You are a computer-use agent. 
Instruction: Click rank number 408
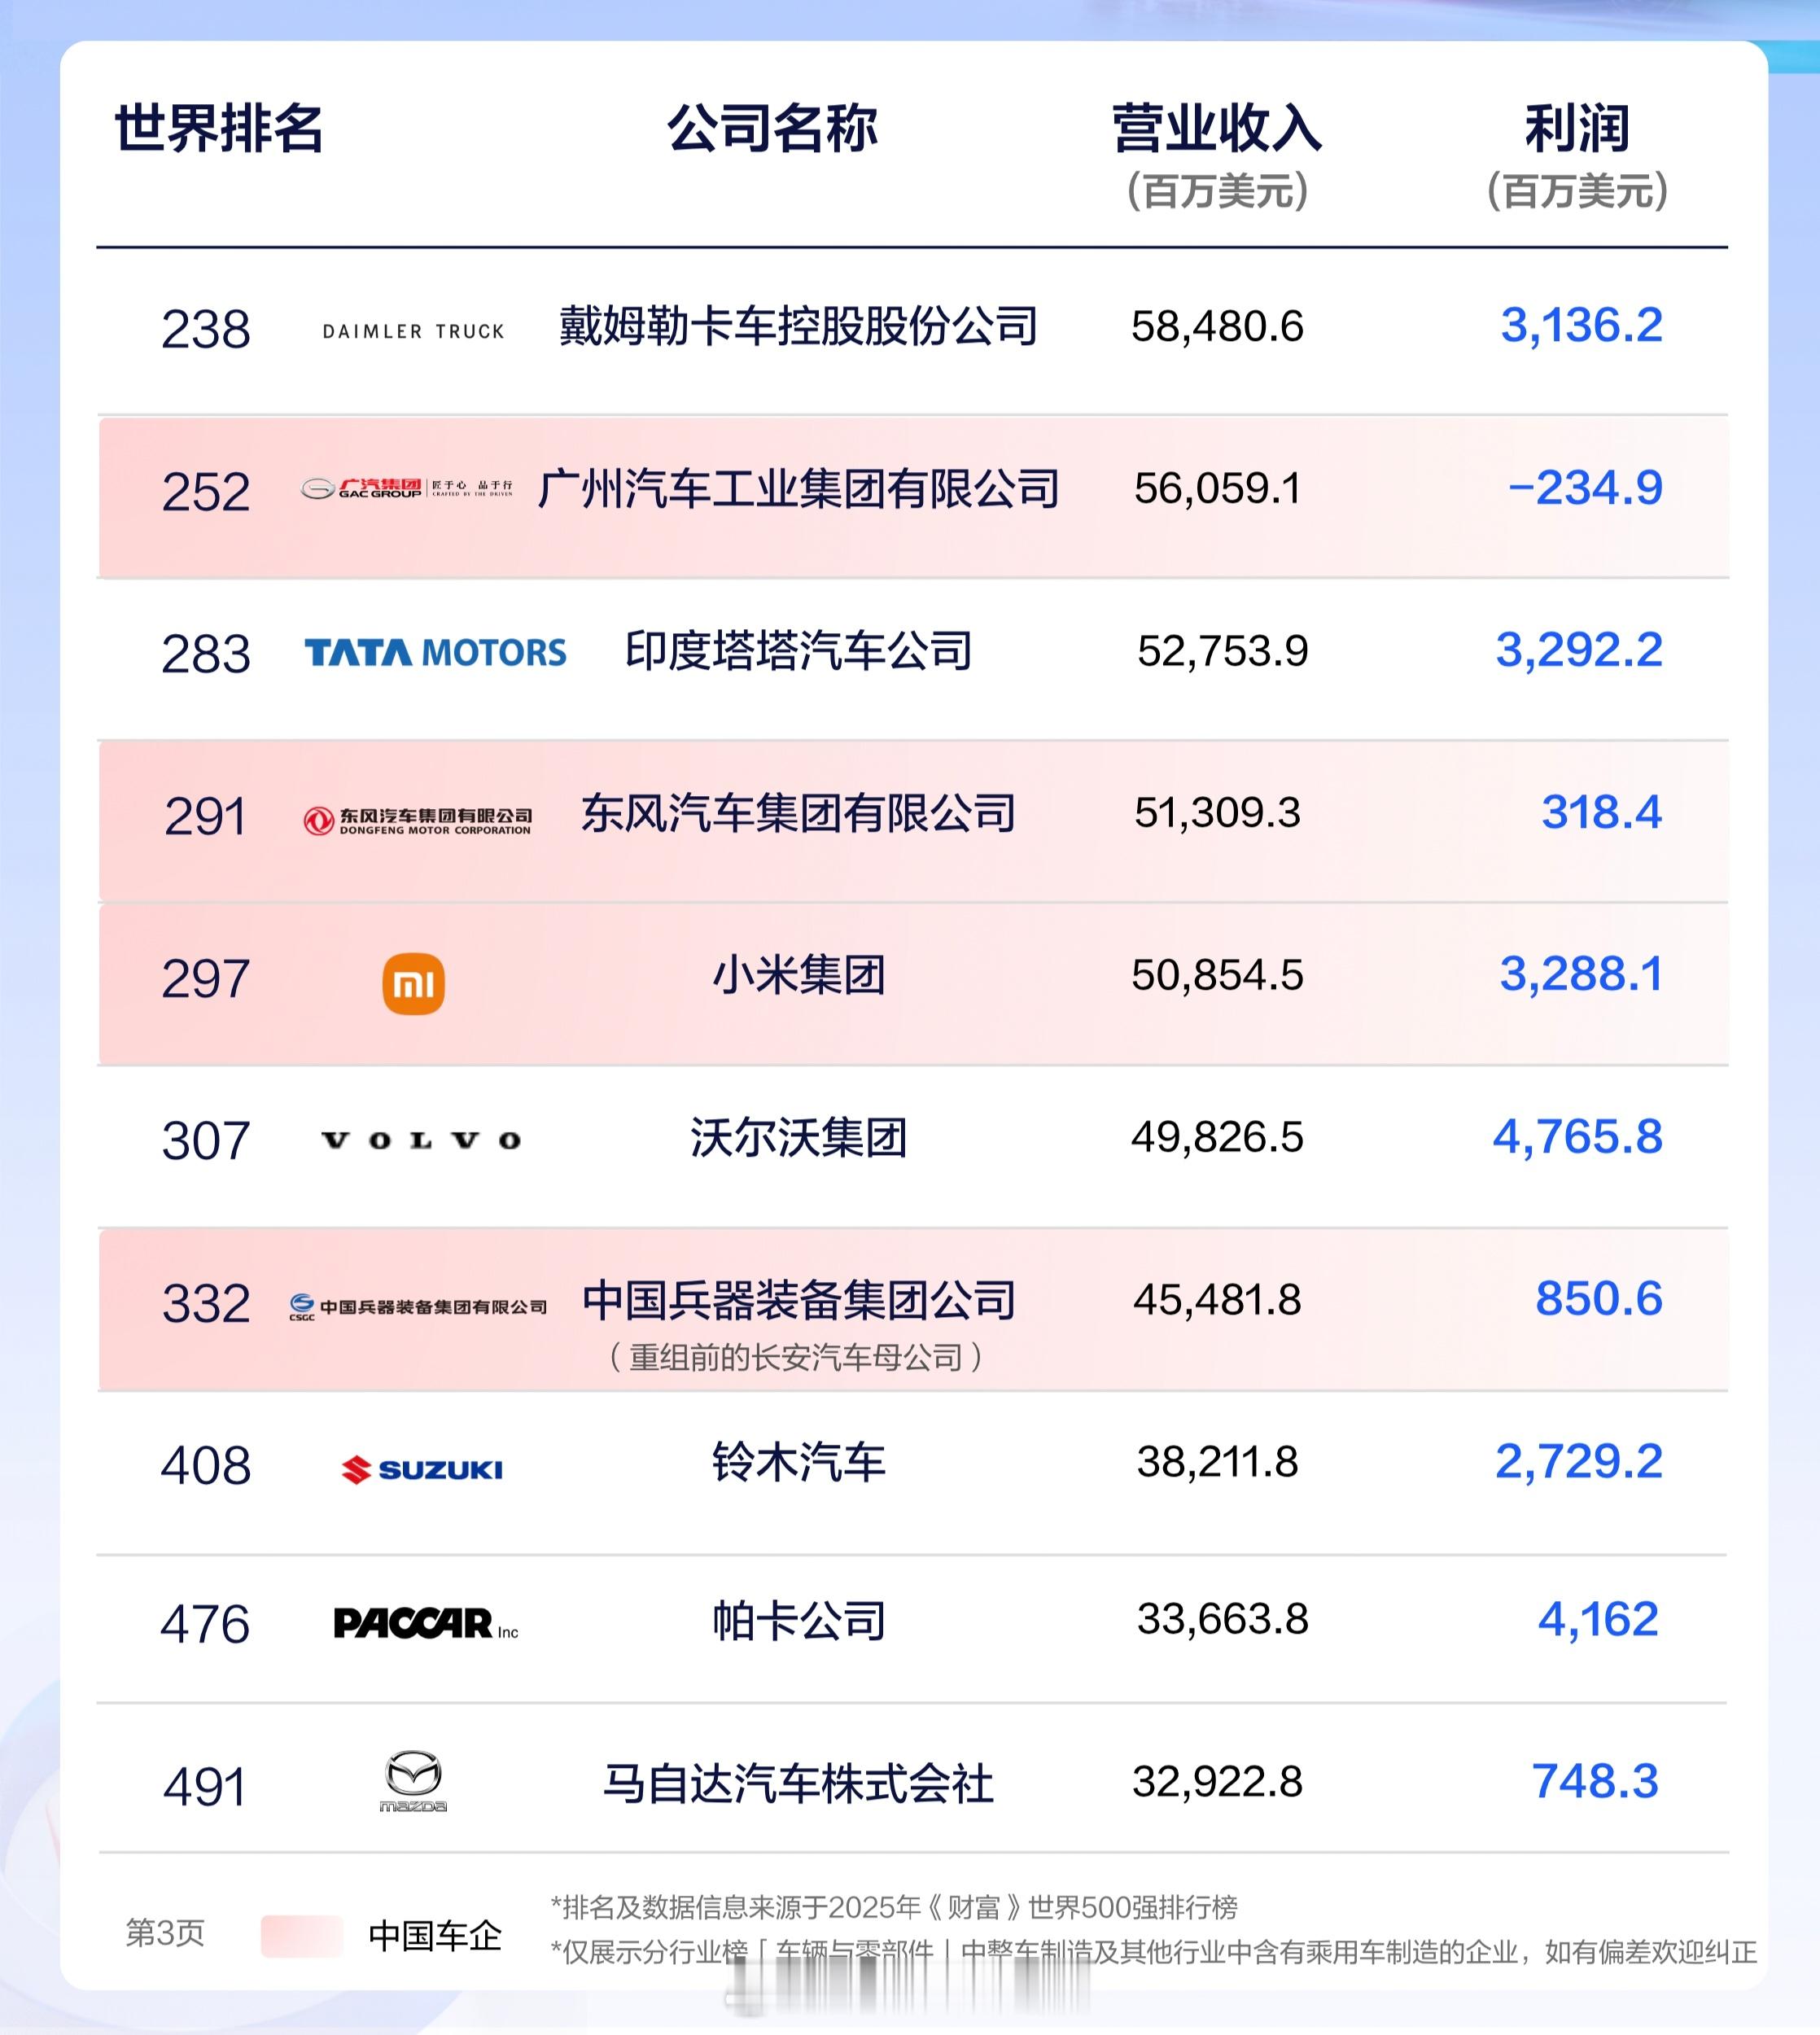pos(206,1466)
